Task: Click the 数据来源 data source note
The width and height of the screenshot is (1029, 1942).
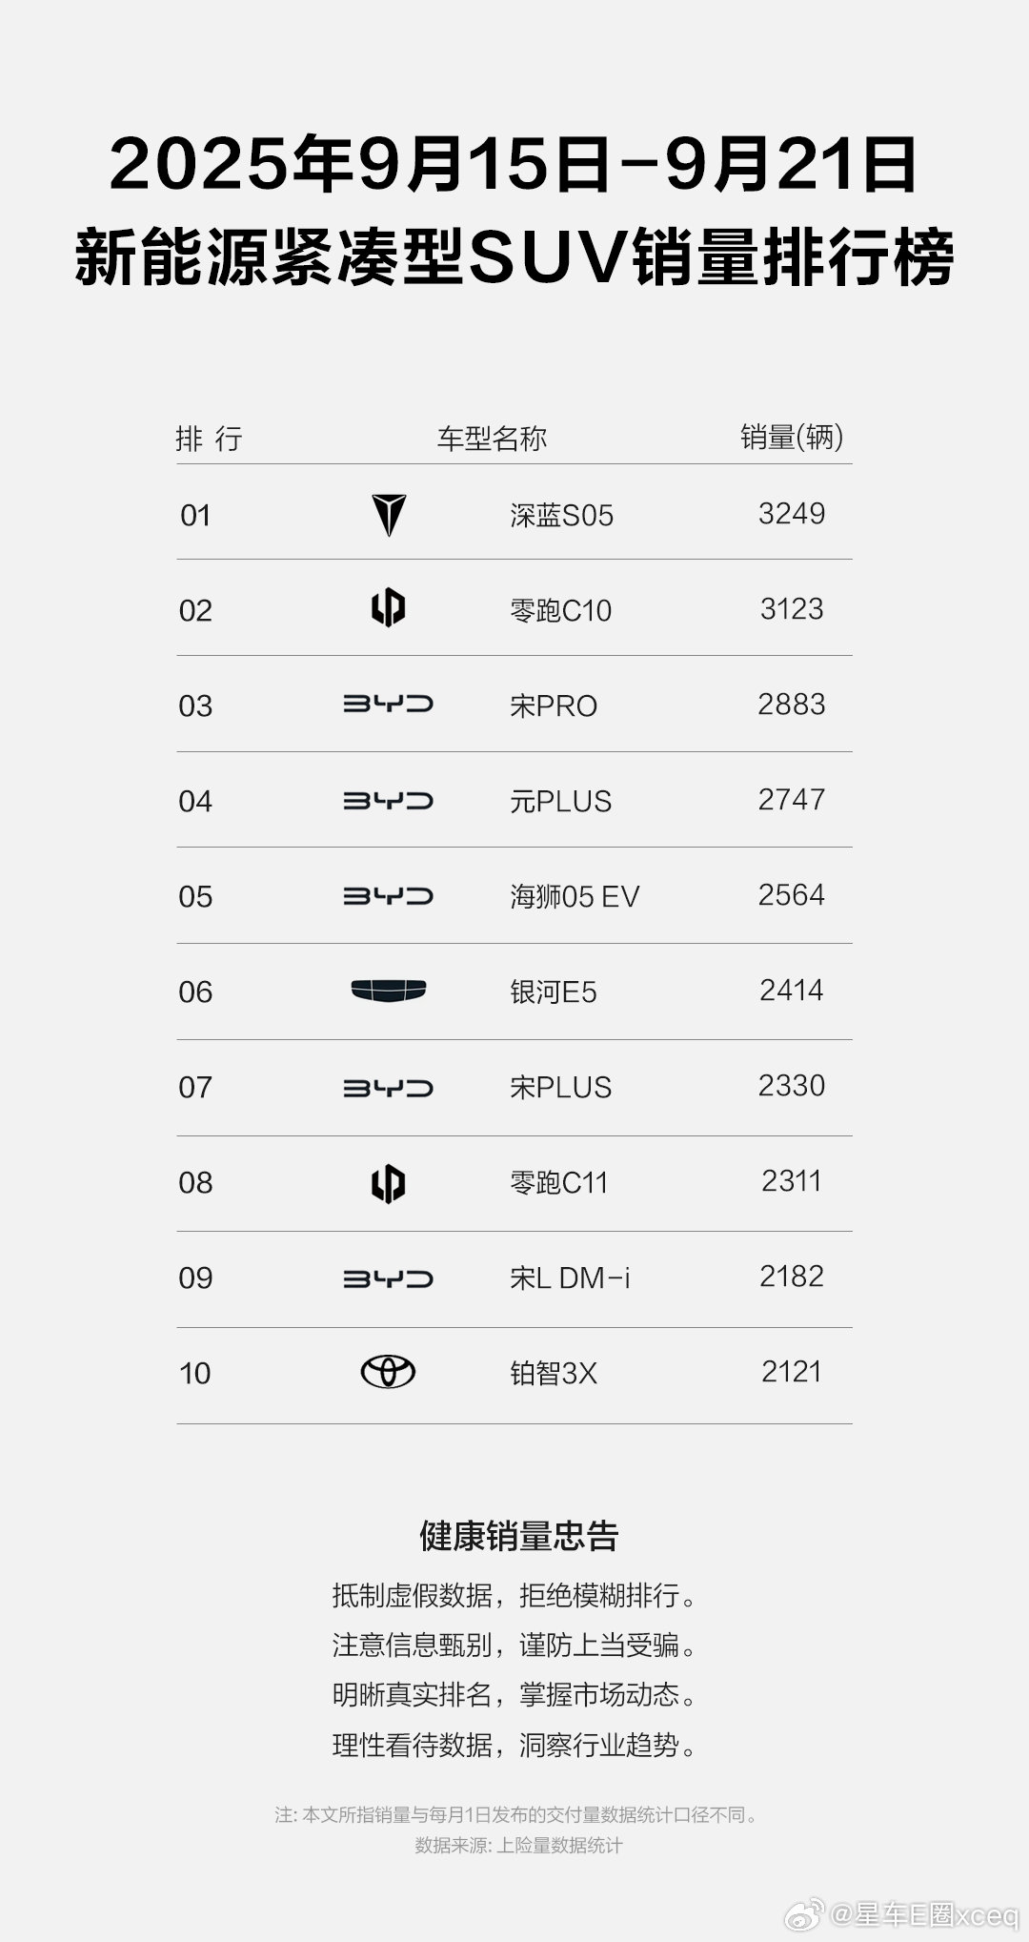Action: pos(518,1845)
